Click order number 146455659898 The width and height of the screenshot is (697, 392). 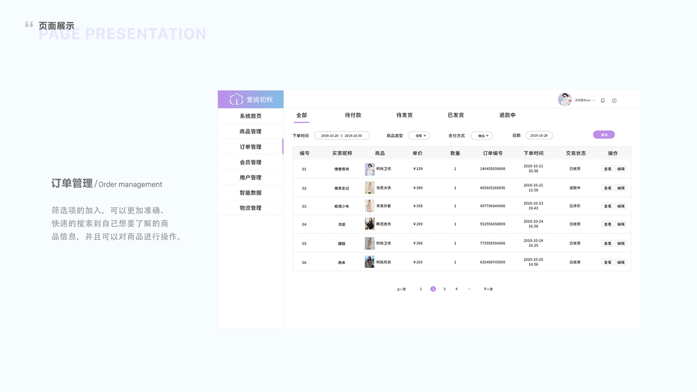(493, 169)
